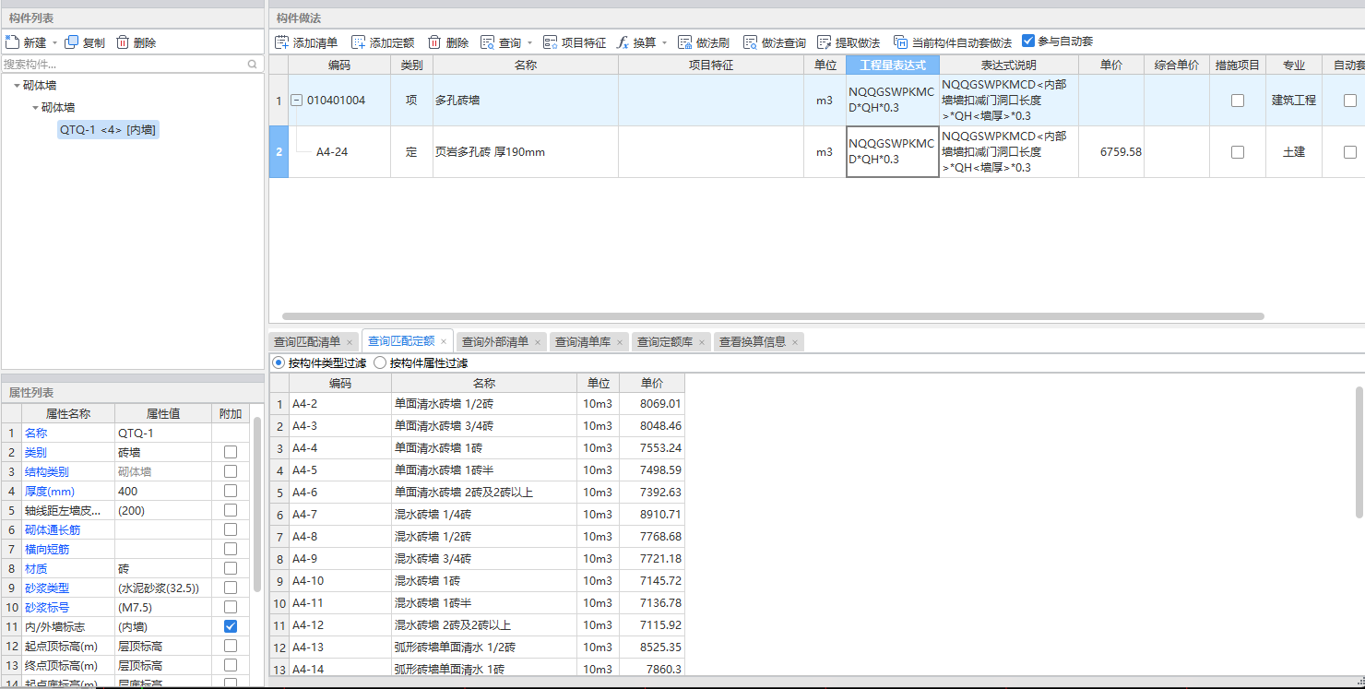Close the 查询定额库 tab
The image size is (1365, 689).
pyautogui.click(x=702, y=342)
